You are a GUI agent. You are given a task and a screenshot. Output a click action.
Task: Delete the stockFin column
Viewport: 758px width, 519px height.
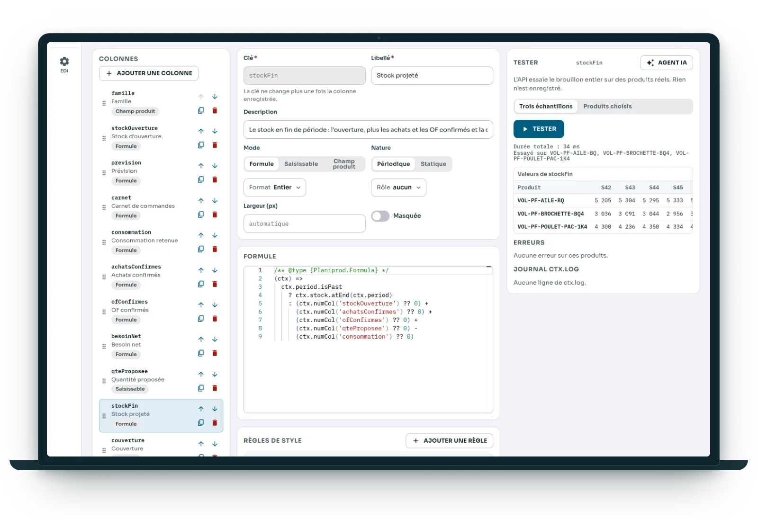coord(215,422)
